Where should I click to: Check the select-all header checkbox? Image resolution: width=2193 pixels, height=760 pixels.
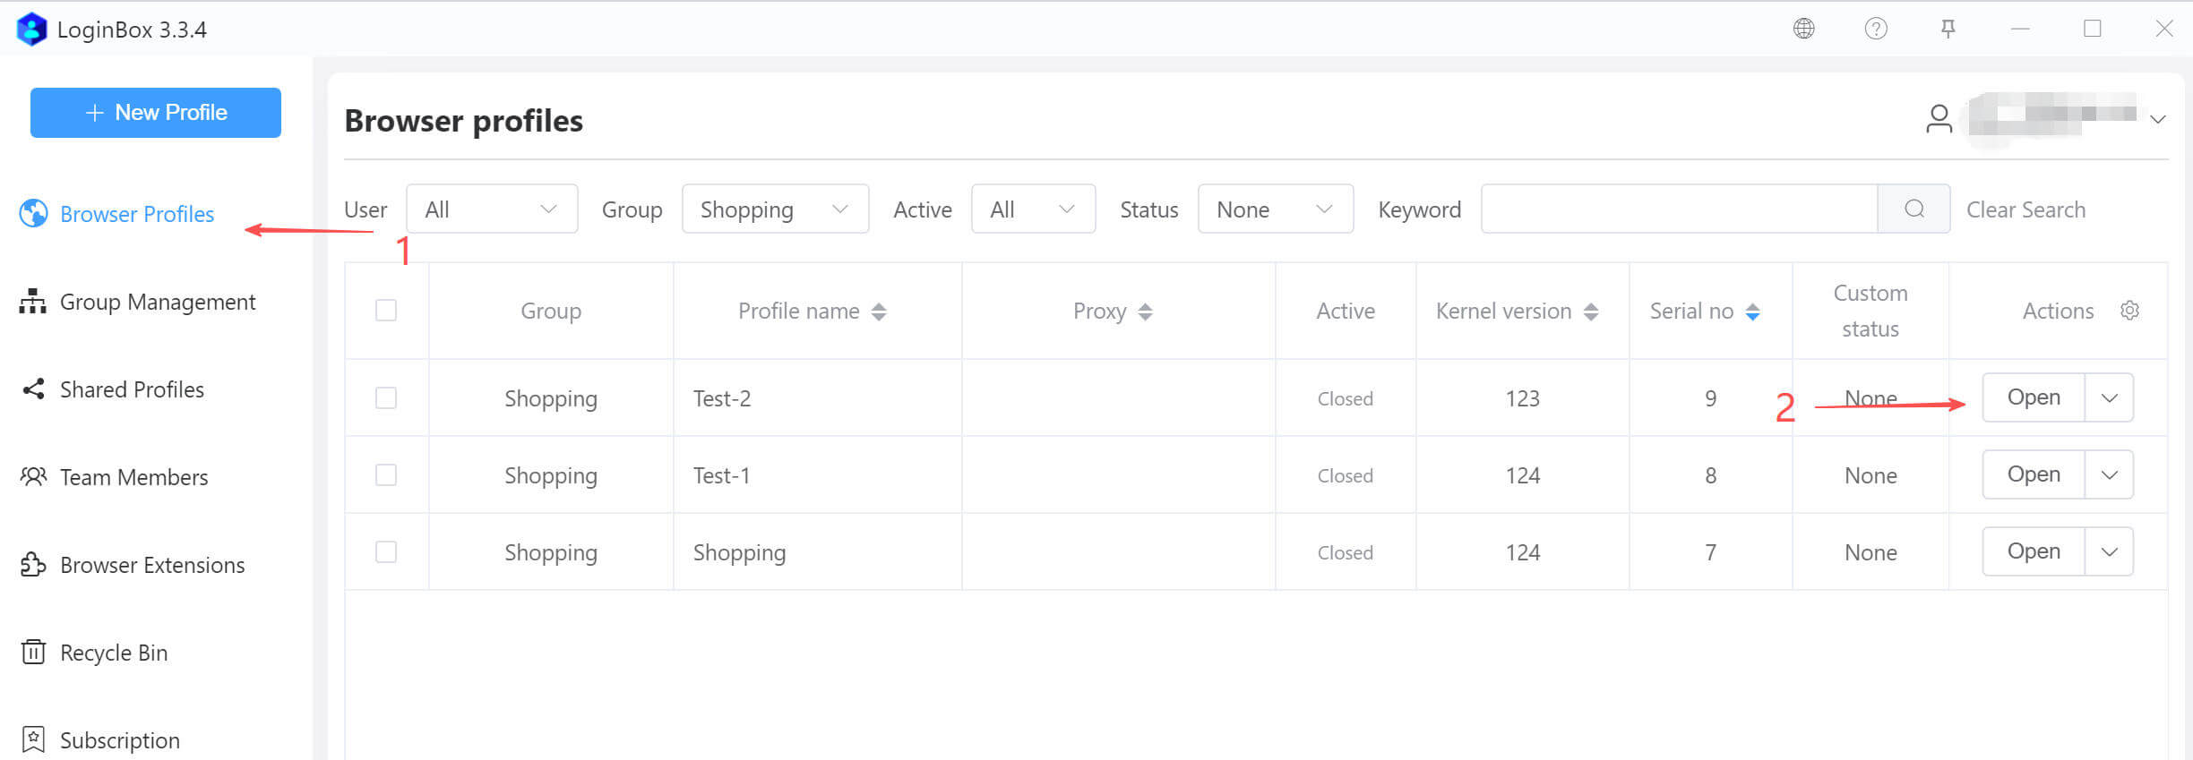coord(386,311)
